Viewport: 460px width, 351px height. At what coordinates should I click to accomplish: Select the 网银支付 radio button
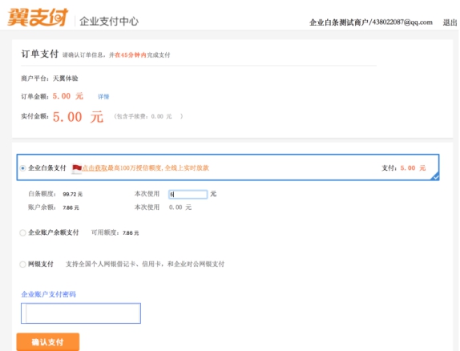22,264
